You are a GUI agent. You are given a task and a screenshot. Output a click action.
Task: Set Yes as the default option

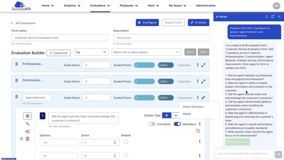[126, 142]
